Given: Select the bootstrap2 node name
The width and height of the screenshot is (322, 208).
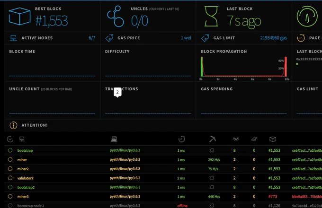Looking at the screenshot, I should pos(26,187).
